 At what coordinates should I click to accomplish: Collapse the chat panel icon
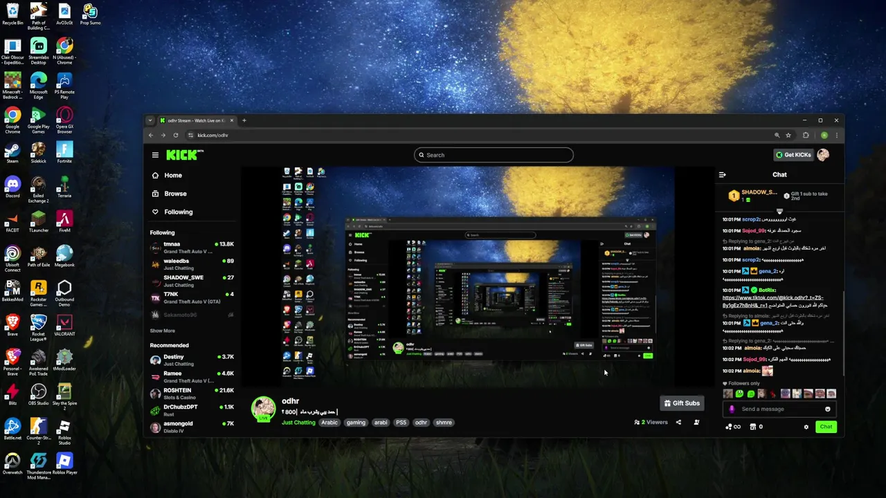coord(722,175)
